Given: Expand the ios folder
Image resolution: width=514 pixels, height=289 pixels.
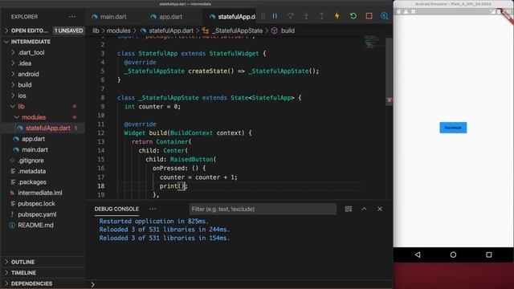Looking at the screenshot, I should (x=22, y=96).
